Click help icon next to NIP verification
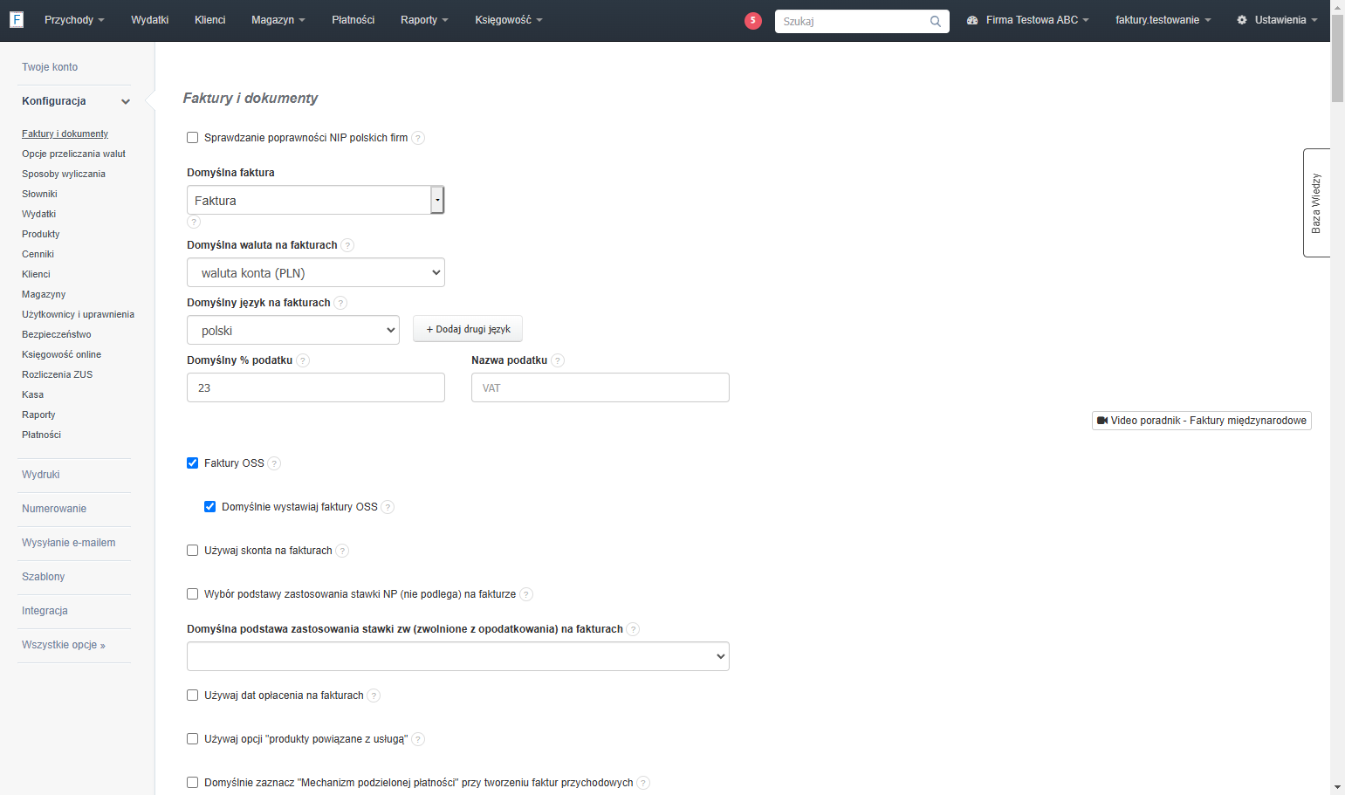The image size is (1345, 795). [418, 138]
